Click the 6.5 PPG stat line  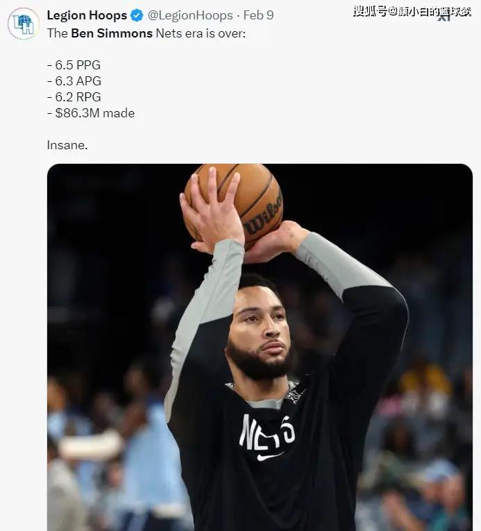74,65
